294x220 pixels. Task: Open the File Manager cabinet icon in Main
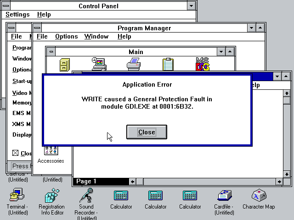[65, 65]
